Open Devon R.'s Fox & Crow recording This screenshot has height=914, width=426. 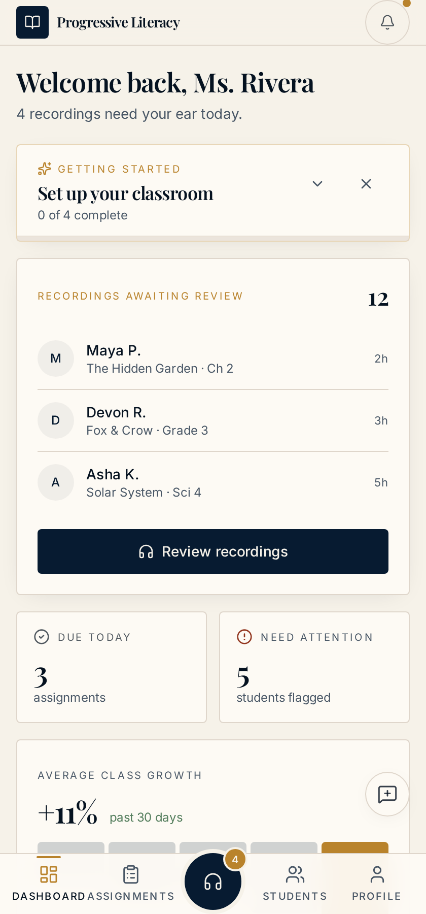tap(213, 420)
